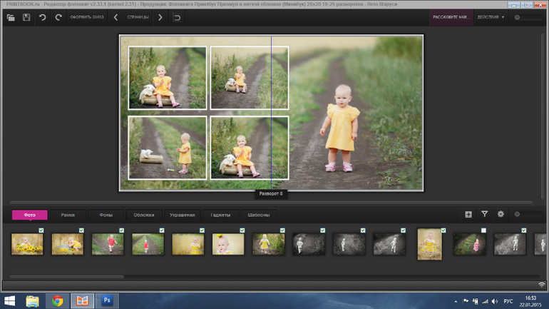Screen dimensions: 549x309
Task: Add new photos with the plus icon
Action: coord(468,214)
